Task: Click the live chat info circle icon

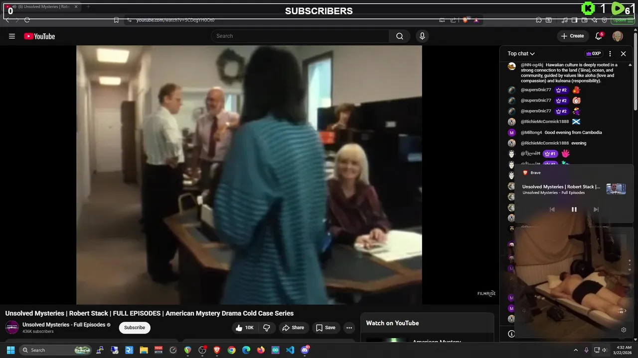Action: click(511, 334)
